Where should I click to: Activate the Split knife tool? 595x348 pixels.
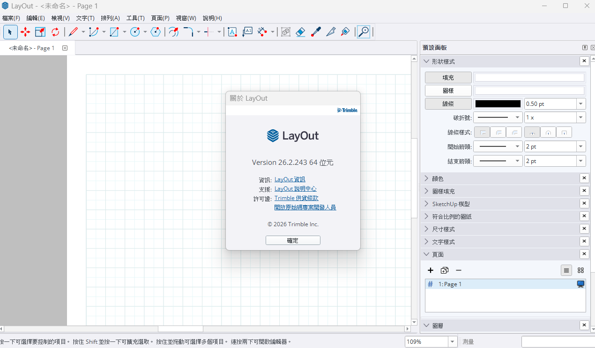[331, 32]
